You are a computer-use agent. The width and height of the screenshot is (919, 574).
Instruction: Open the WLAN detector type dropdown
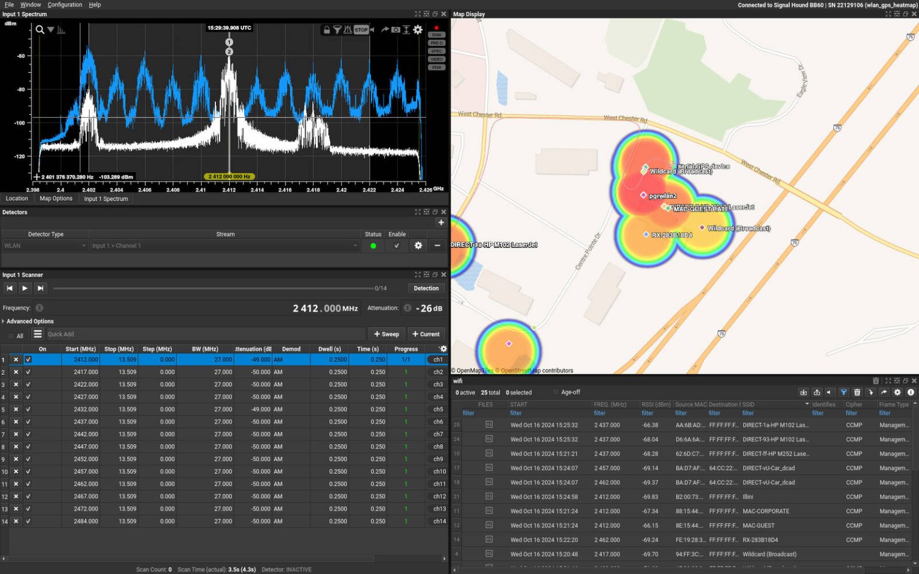[x=45, y=246]
